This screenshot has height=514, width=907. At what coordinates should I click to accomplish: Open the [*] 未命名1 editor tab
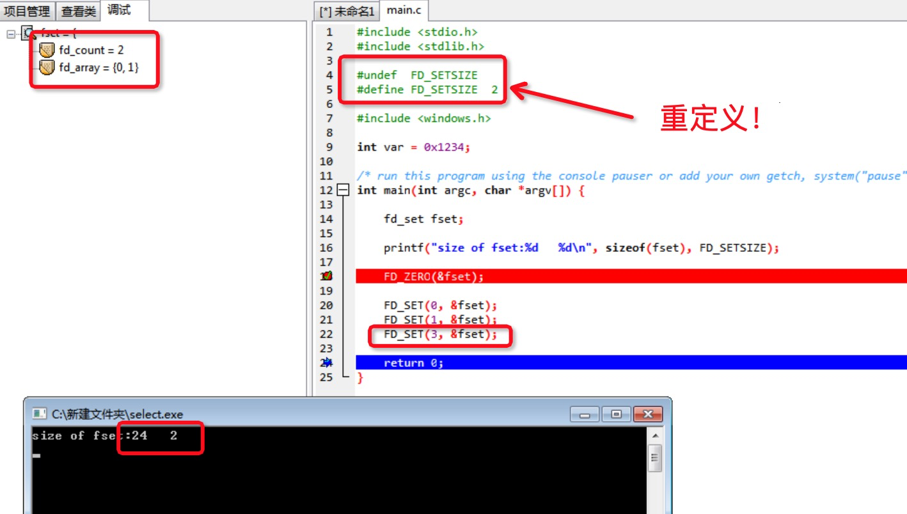[x=347, y=12]
